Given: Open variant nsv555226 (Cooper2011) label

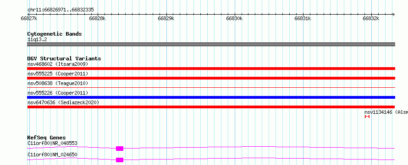Looking at the screenshot, I should pyautogui.click(x=58, y=93).
